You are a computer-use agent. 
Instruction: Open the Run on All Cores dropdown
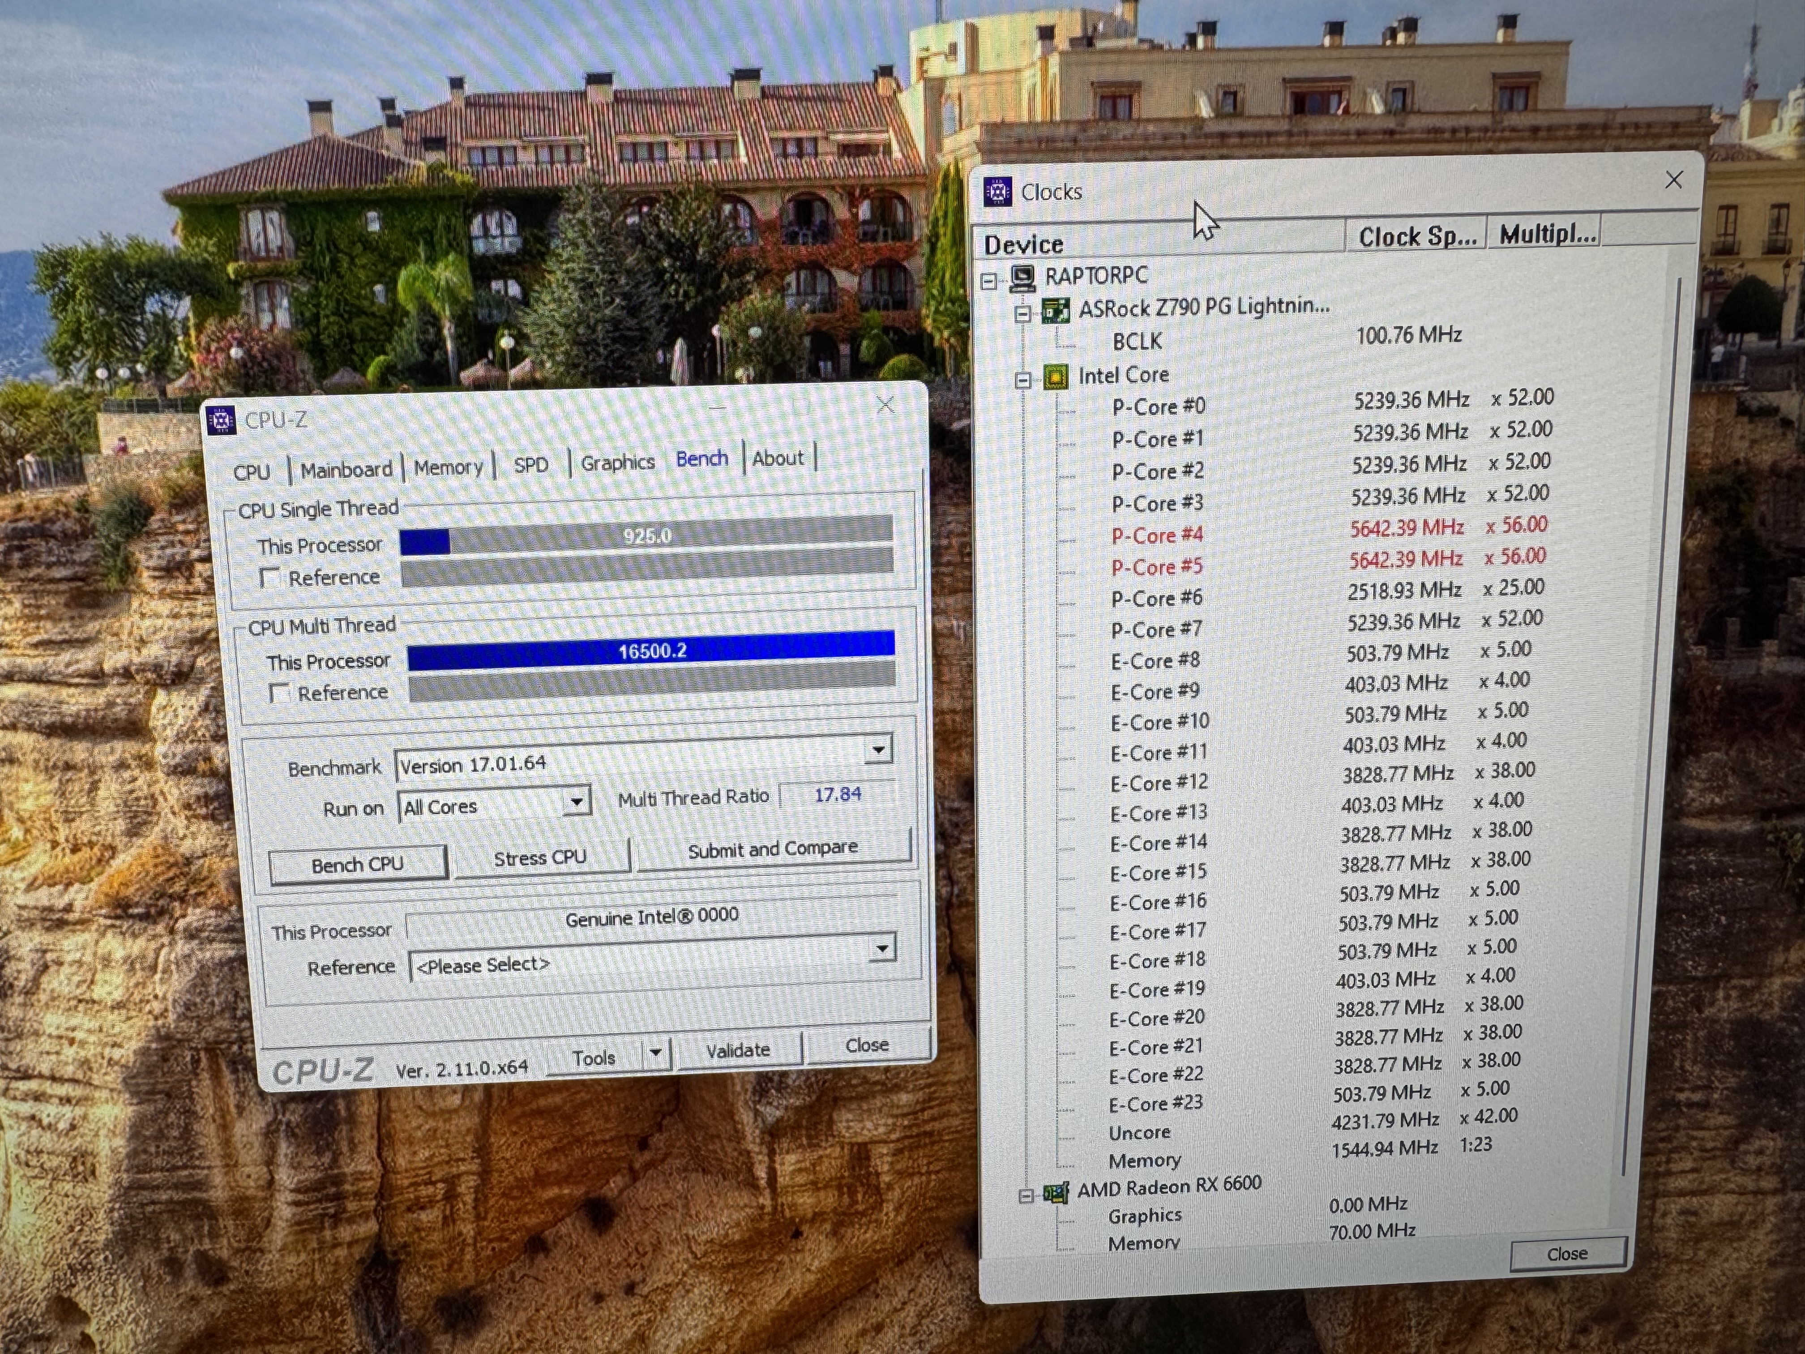click(576, 801)
